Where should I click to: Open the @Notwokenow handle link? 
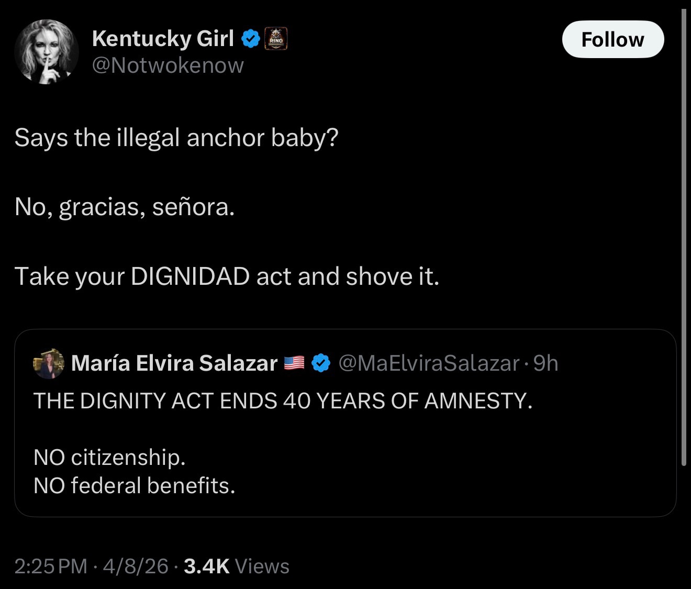coord(168,65)
